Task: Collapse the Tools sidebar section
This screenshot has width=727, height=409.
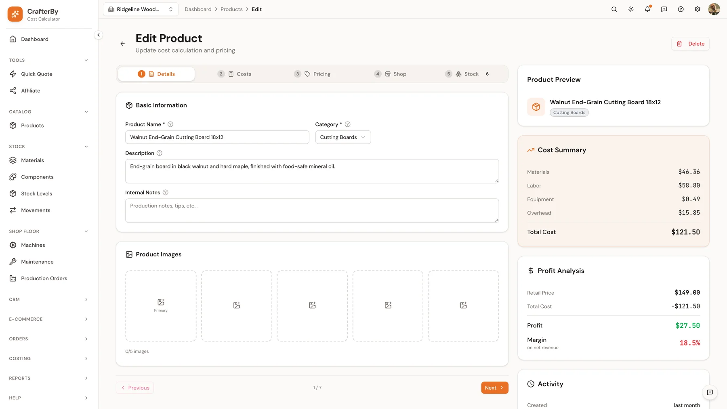Action: 49,60
